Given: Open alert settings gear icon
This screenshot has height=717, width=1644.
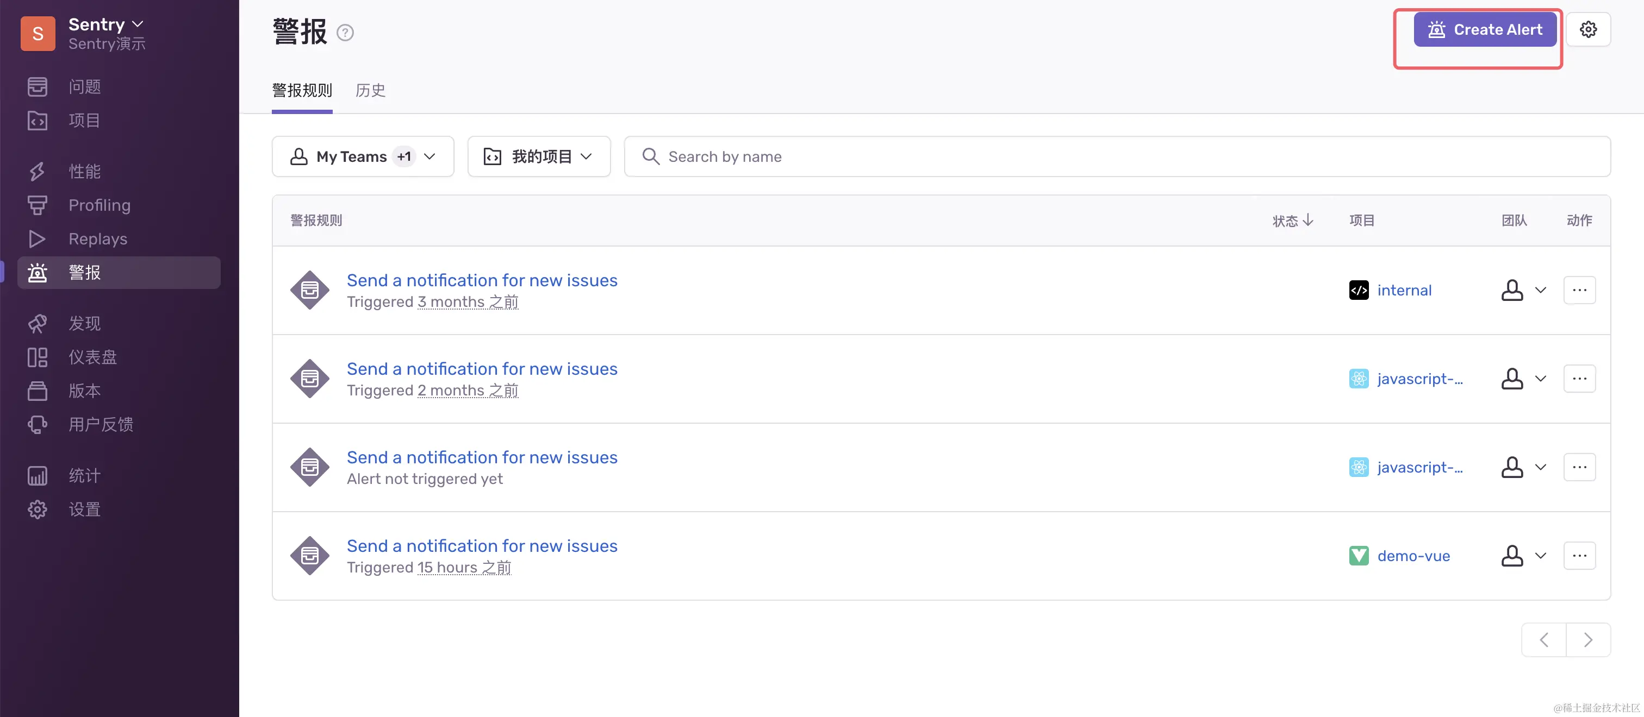Looking at the screenshot, I should pyautogui.click(x=1587, y=29).
